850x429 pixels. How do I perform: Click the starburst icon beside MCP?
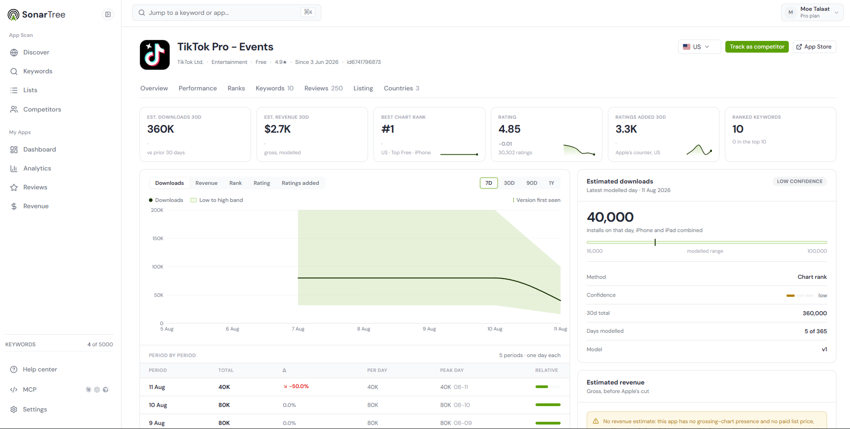tap(88, 390)
